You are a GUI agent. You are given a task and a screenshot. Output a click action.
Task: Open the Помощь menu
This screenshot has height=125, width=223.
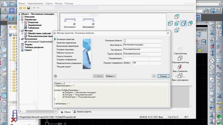pos(69,3)
